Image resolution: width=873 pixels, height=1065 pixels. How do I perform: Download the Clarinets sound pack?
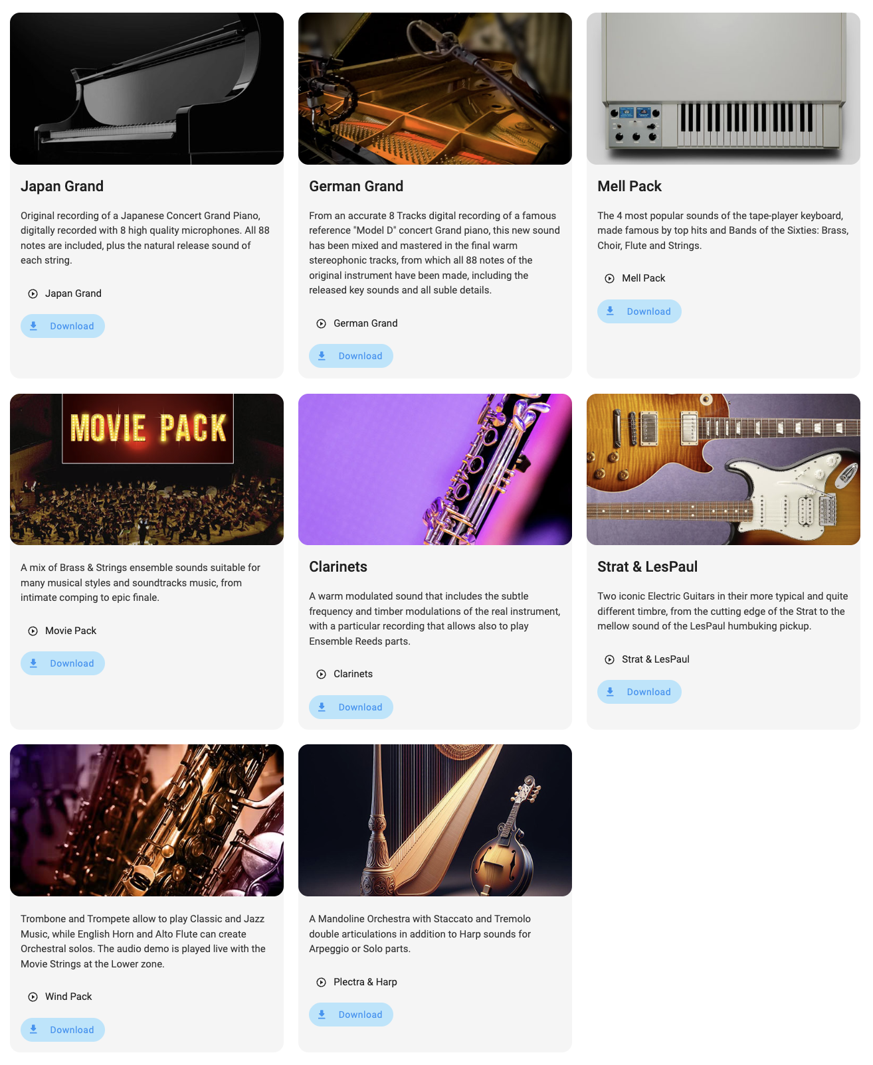click(x=351, y=707)
